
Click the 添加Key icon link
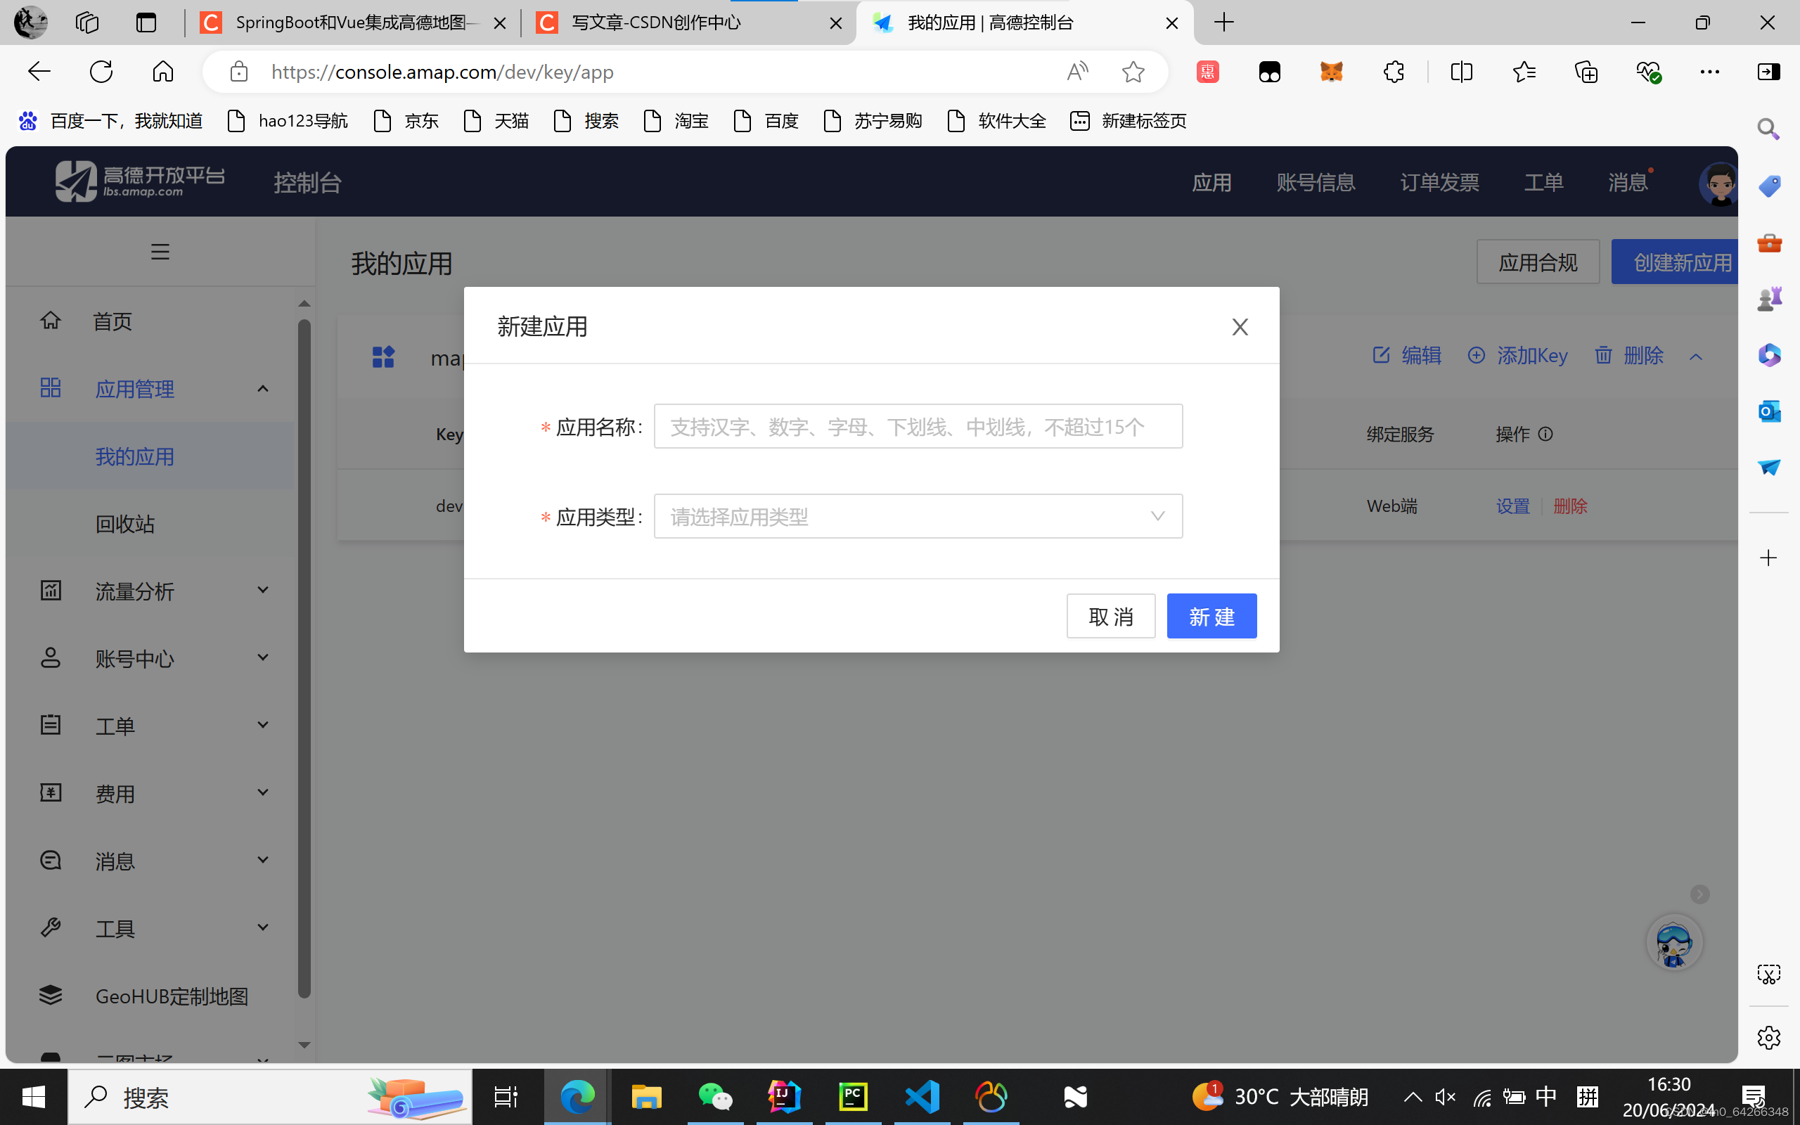(1477, 356)
